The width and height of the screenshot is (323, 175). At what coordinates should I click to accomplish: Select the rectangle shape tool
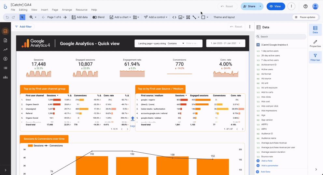(x=203, y=17)
